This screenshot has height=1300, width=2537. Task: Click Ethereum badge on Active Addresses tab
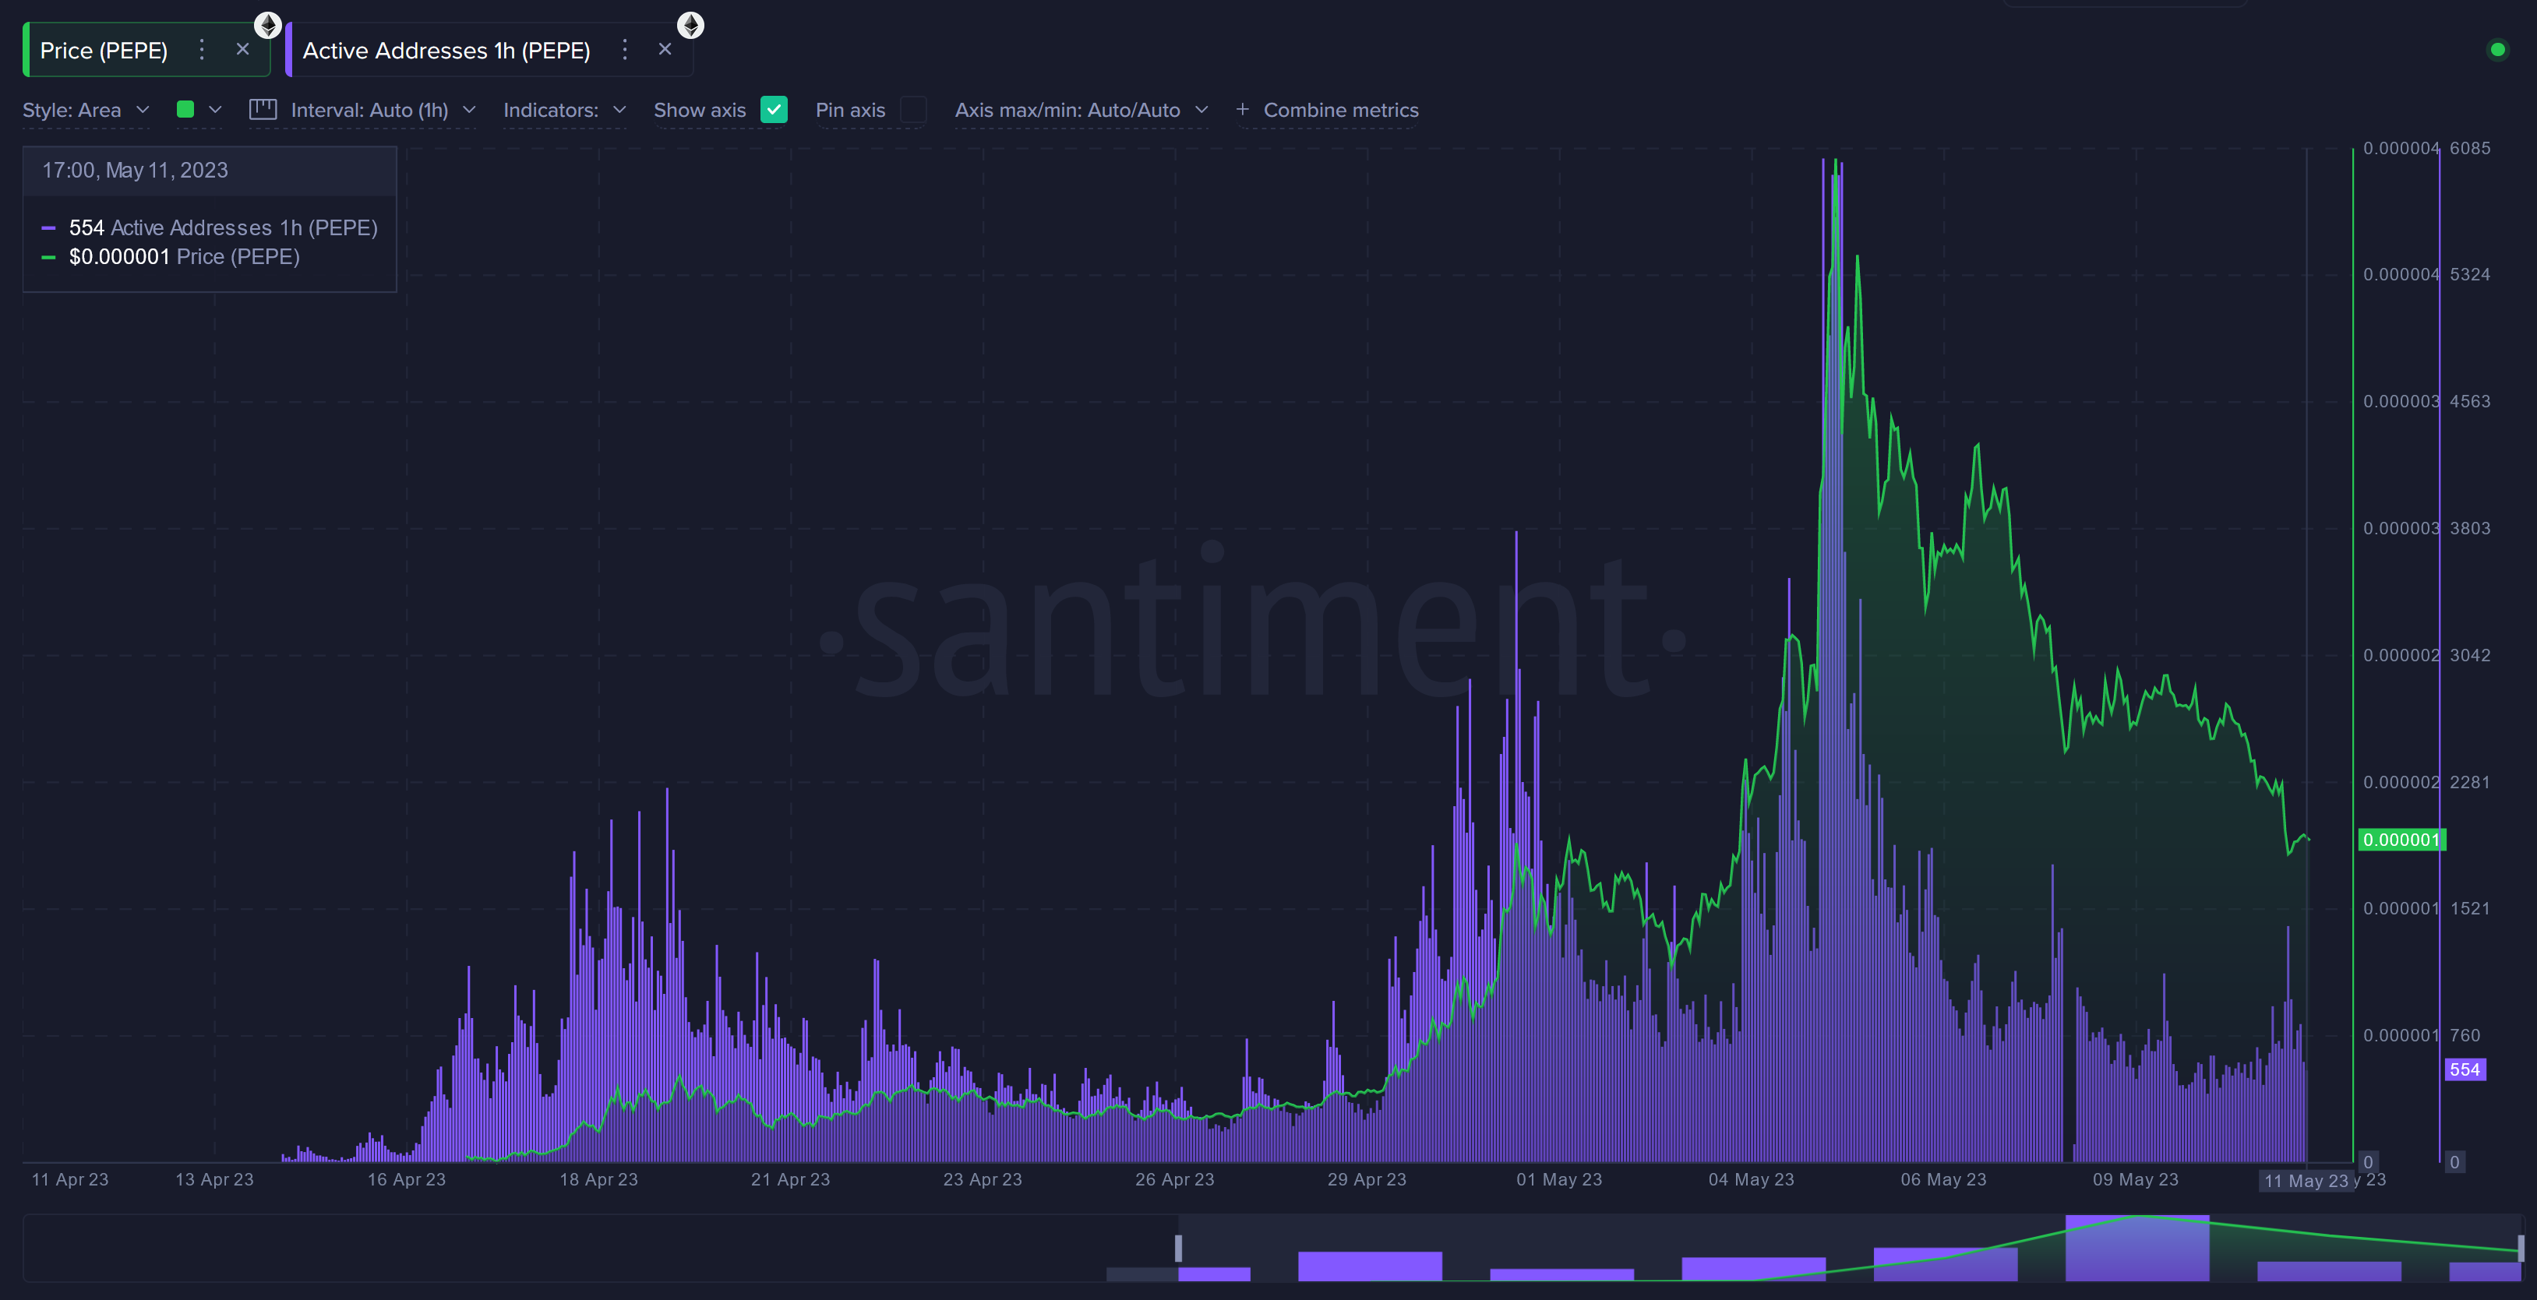[690, 25]
